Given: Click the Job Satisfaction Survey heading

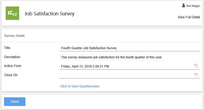Looking at the screenshot, I should tap(49, 13).
